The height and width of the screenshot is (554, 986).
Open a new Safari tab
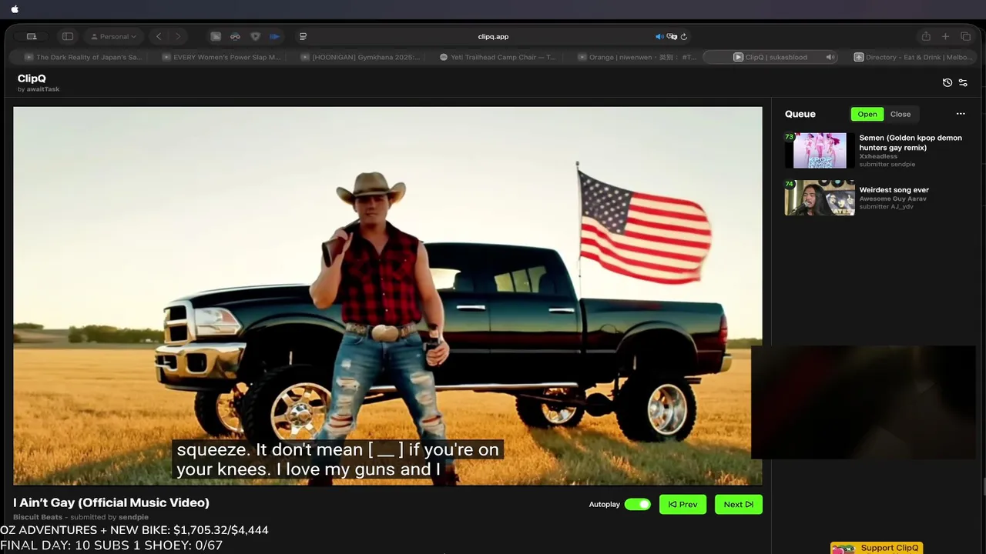(945, 36)
